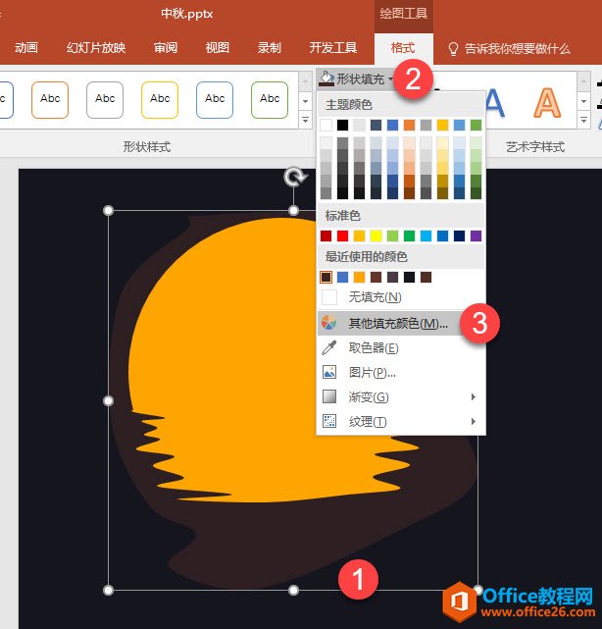Viewport: 602px width, 629px height.
Task: Select the No Fill (无填充) option
Action: [x=375, y=296]
